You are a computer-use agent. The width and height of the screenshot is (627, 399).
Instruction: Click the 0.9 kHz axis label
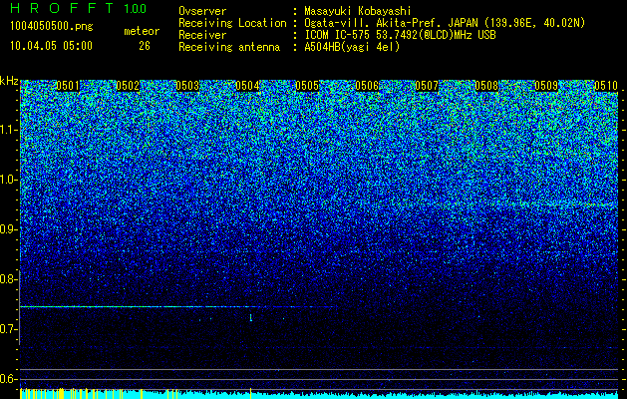tap(8, 229)
